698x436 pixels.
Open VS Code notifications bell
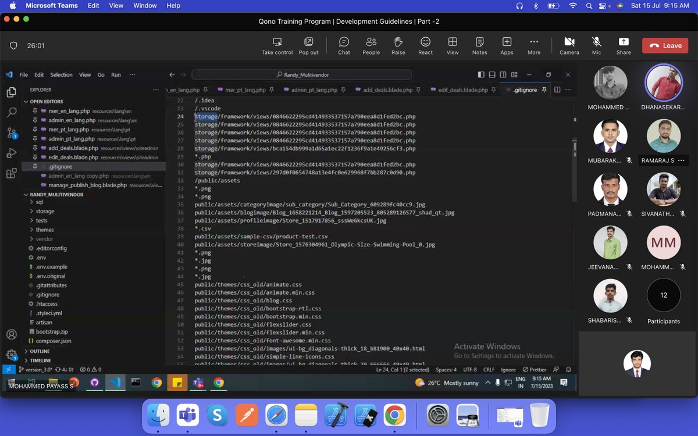[568, 370]
